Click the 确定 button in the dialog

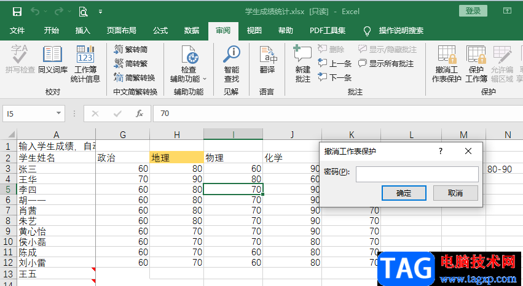[404, 193]
